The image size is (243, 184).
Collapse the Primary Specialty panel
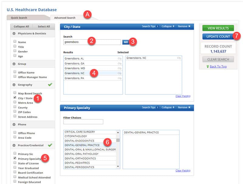click(x=168, y=107)
